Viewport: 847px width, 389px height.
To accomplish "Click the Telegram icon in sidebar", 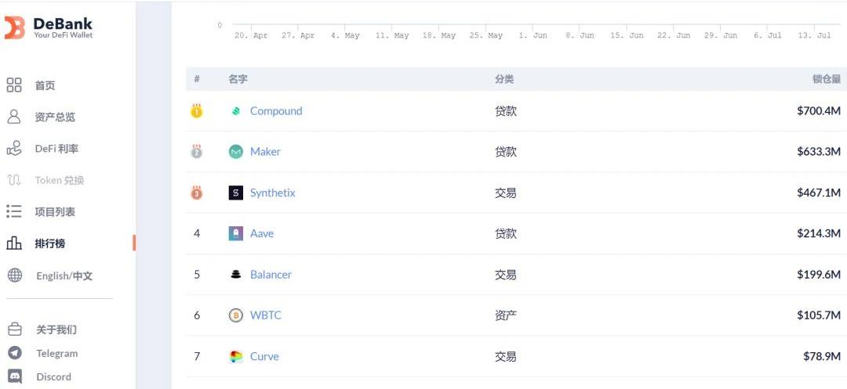I will coord(15,353).
